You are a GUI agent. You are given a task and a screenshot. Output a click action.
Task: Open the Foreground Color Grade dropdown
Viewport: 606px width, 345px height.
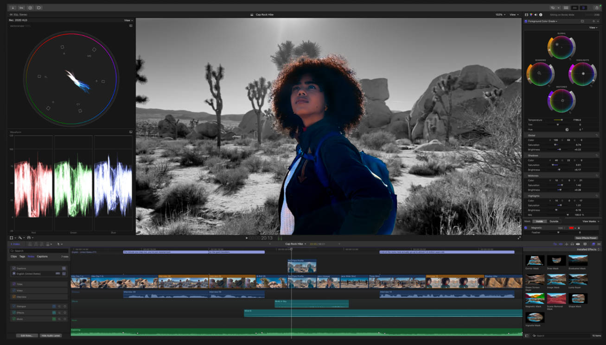point(542,21)
